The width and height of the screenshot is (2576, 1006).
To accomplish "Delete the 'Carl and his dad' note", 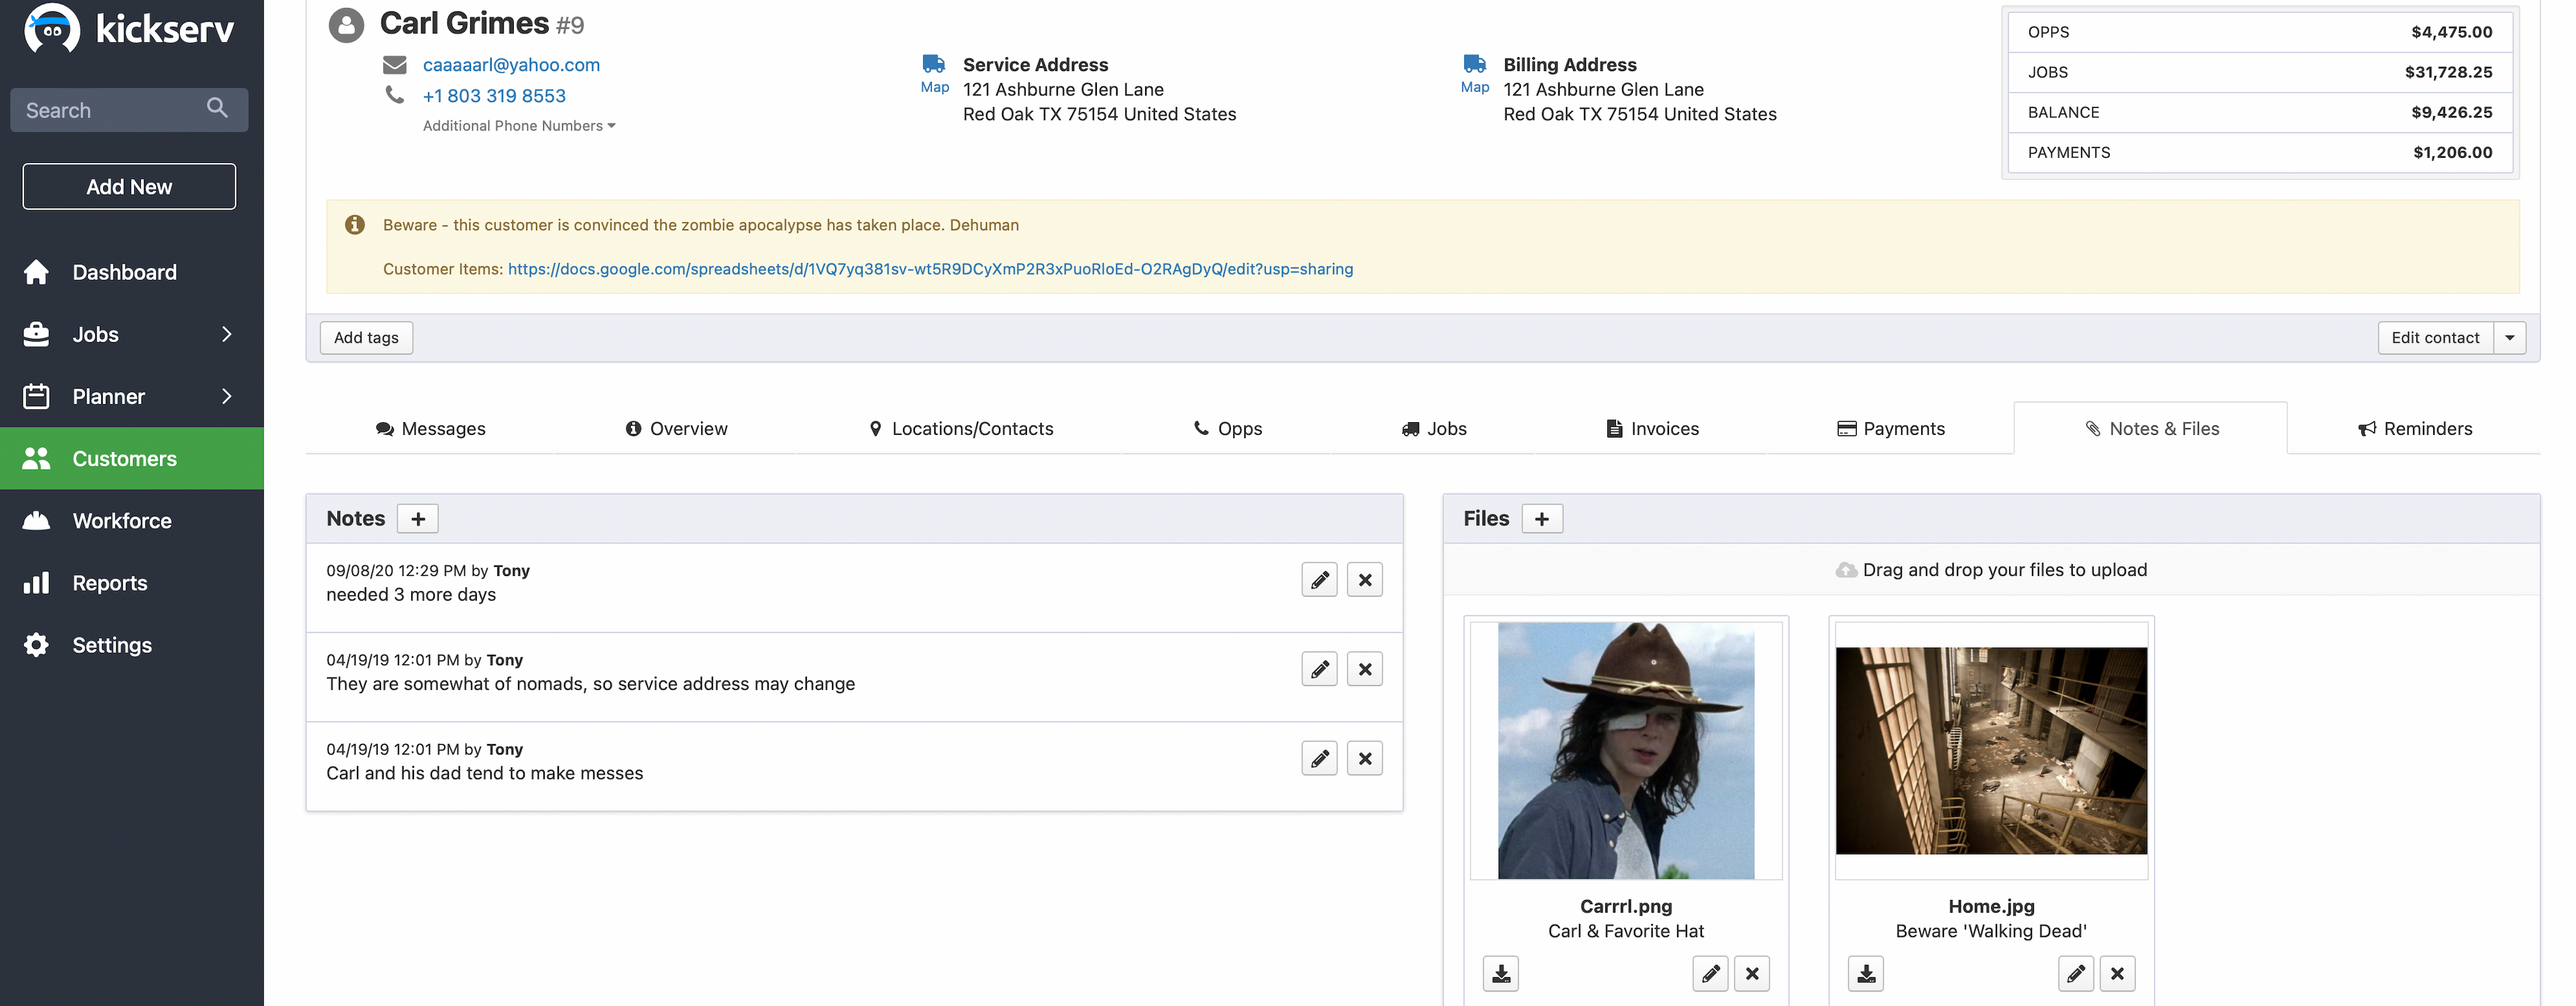I will [1364, 759].
